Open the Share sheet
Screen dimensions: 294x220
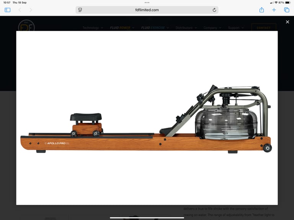pos(261,10)
